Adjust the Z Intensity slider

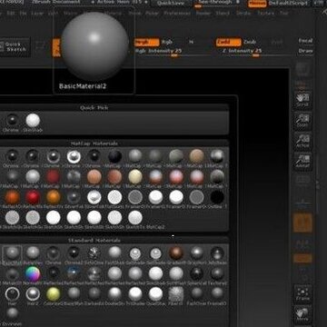(256, 52)
